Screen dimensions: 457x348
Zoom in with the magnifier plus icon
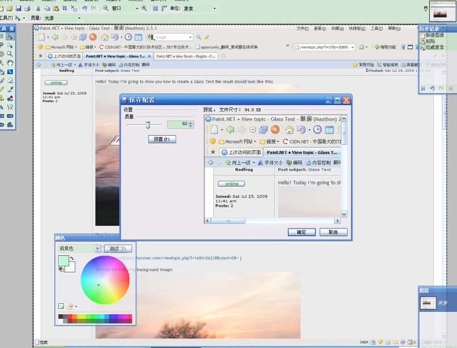pyautogui.click(x=144, y=9)
